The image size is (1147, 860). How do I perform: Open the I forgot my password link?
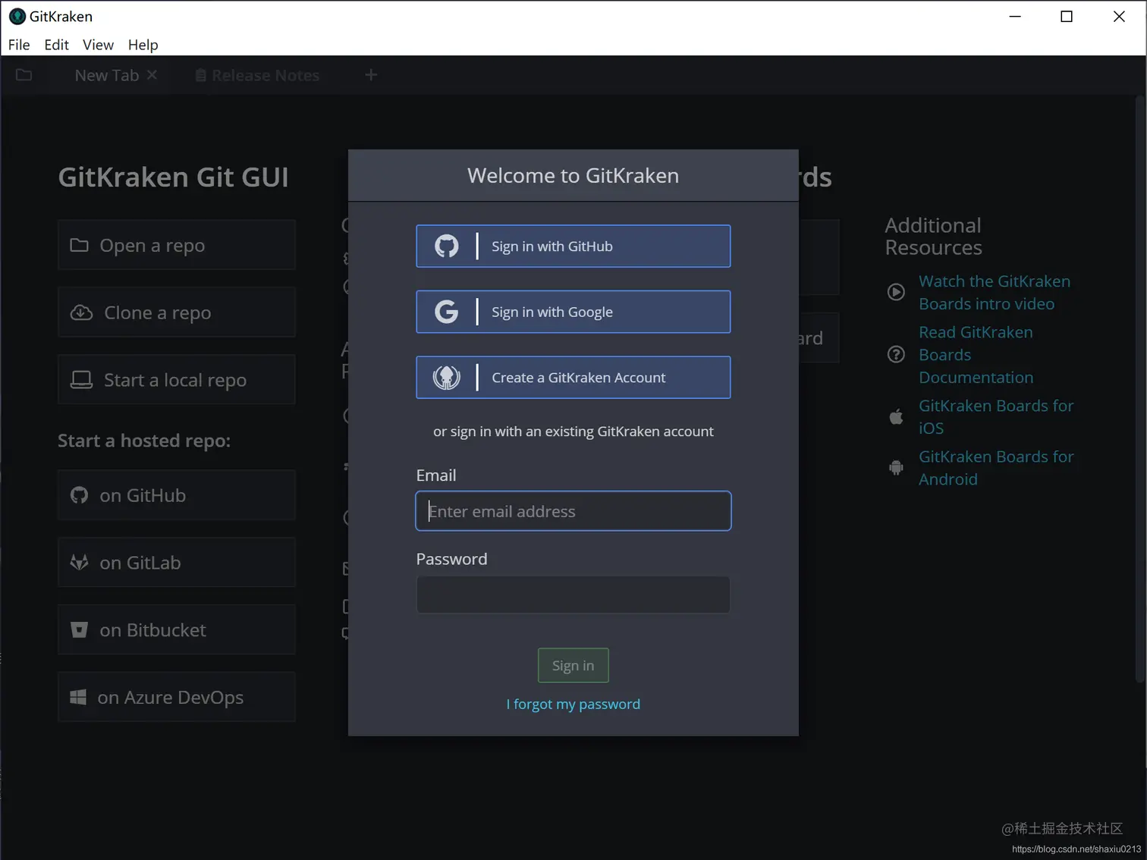coord(573,704)
